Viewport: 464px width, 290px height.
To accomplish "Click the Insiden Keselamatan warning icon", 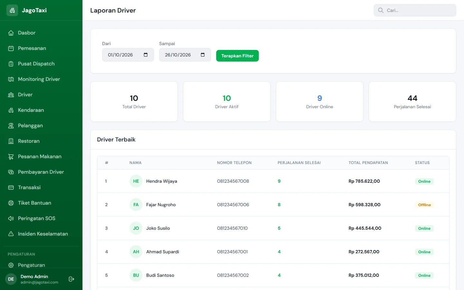I will pyautogui.click(x=11, y=234).
